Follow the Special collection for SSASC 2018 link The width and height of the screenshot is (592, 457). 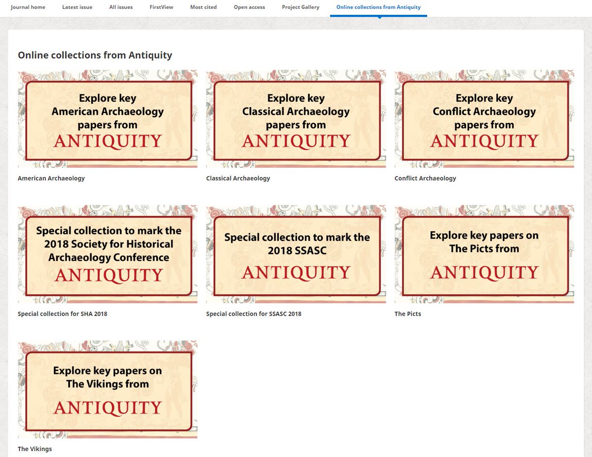click(254, 314)
